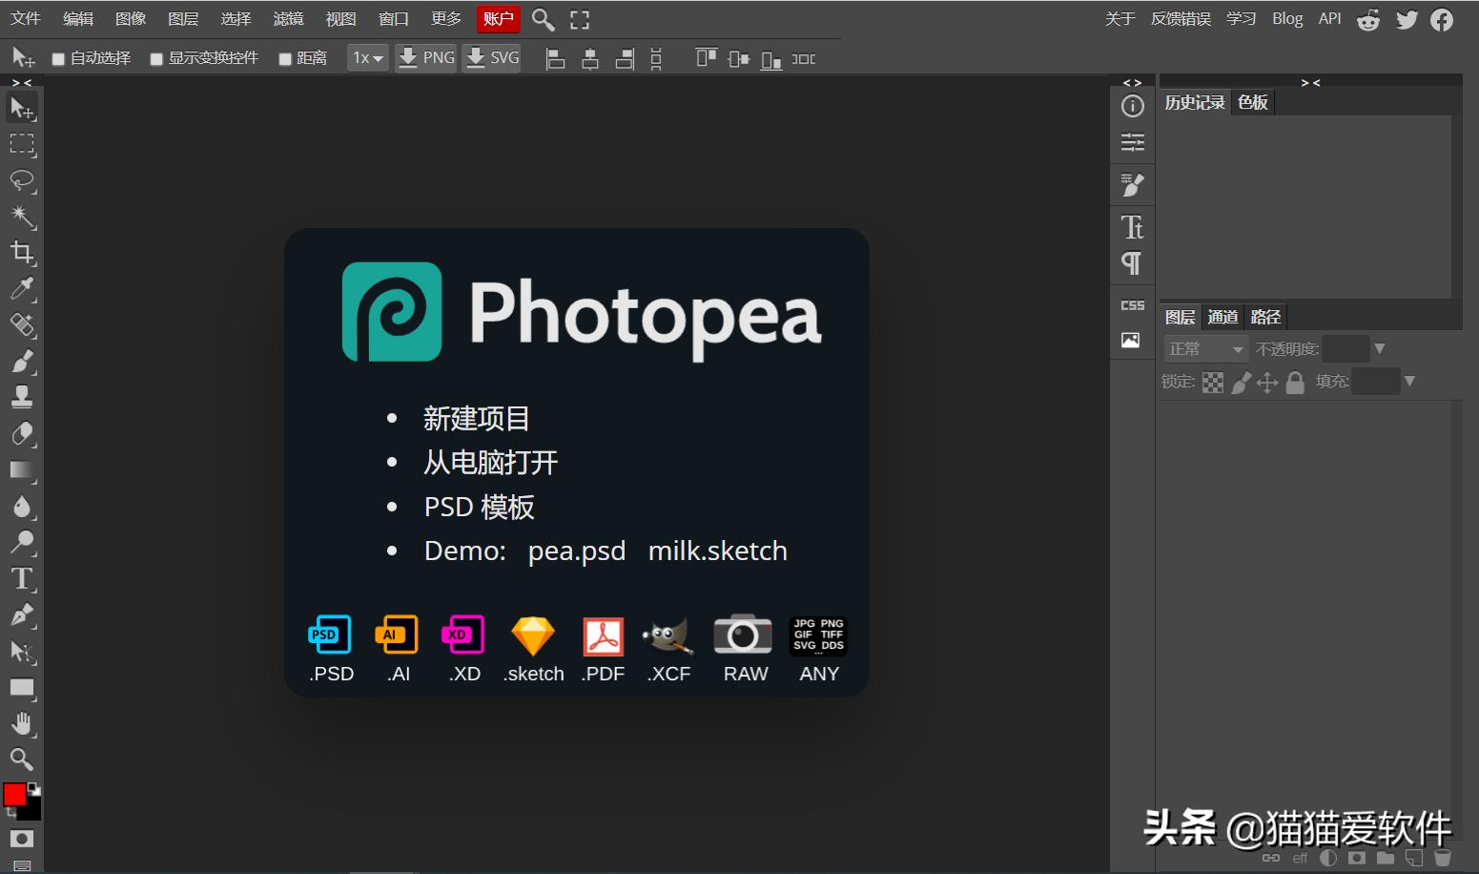Pick the Eyedropper tool
The image size is (1479, 874).
pos(22,289)
